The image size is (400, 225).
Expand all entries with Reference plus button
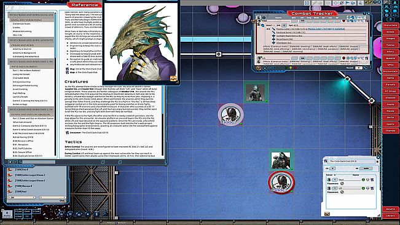[x=10, y=162]
